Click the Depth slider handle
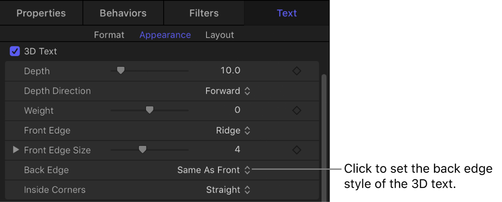 (x=120, y=70)
